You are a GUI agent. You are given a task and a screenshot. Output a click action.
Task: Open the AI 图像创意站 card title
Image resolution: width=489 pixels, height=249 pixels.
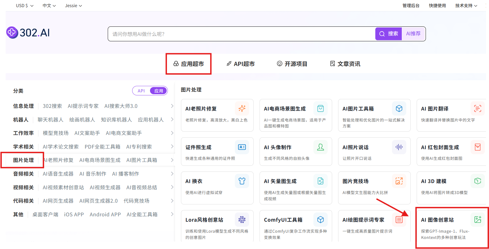[x=438, y=220]
